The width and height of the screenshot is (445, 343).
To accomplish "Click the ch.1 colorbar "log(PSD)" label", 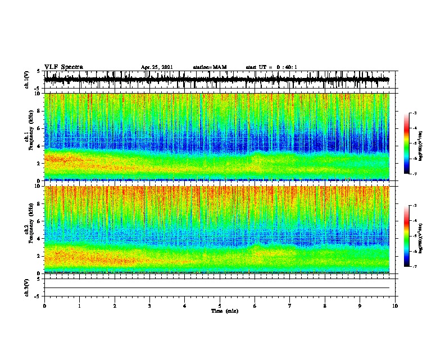I will pyautogui.click(x=421, y=146).
